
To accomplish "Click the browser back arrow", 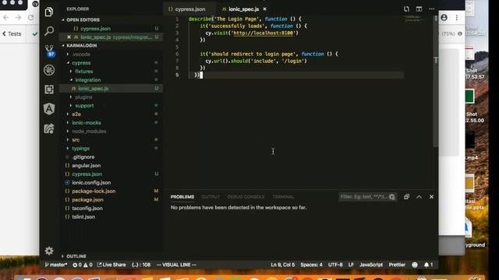I will pyautogui.click(x=5, y=18).
